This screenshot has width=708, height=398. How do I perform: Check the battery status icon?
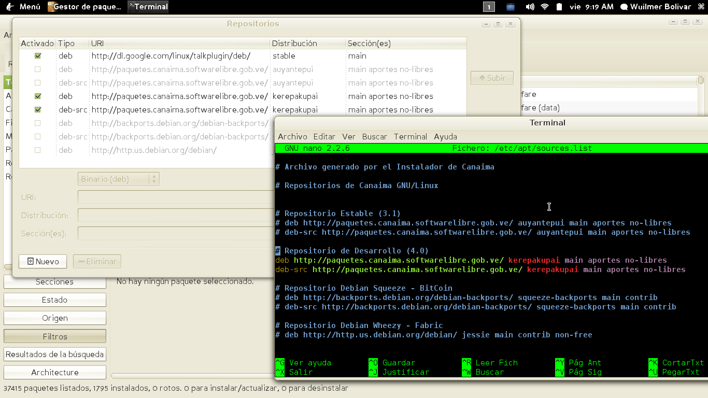coord(559,7)
